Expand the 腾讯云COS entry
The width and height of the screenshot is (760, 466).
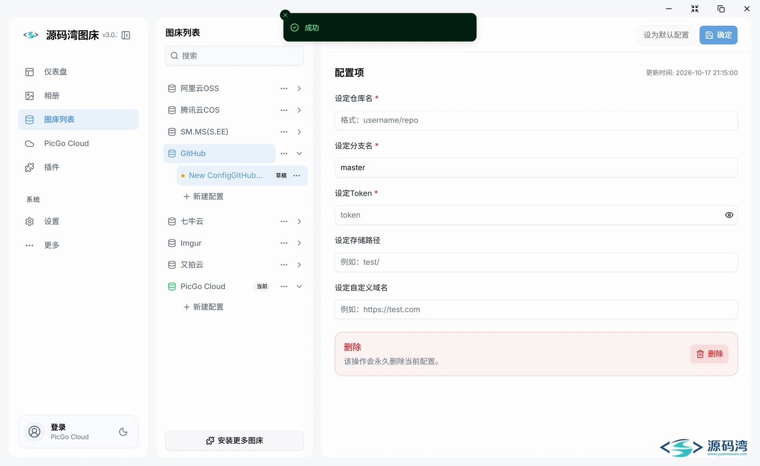point(299,110)
